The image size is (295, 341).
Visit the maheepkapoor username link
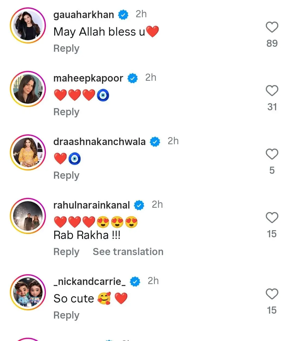tap(88, 78)
